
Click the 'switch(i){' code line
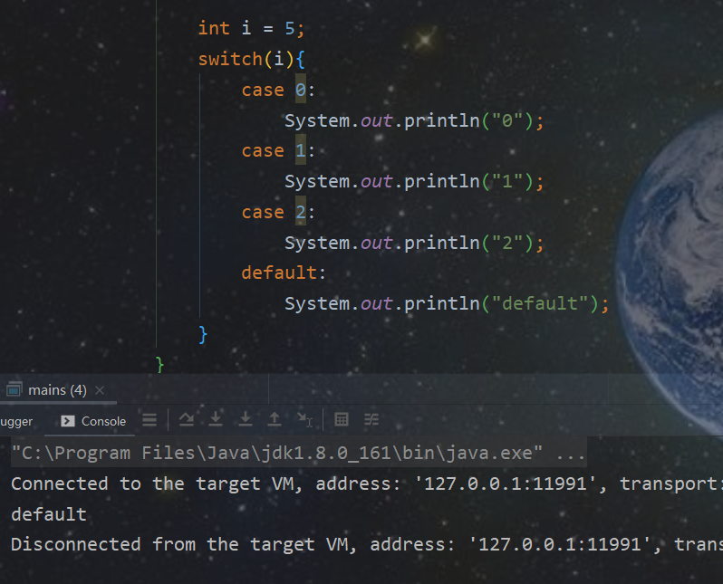pos(251,59)
